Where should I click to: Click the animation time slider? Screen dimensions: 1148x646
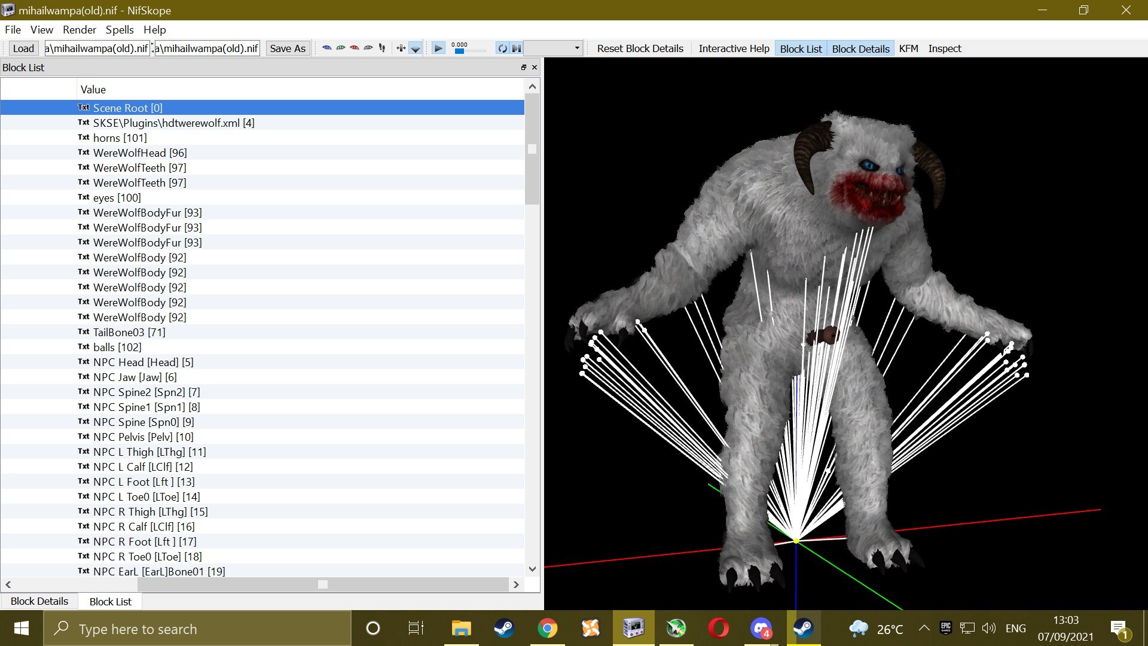469,51
